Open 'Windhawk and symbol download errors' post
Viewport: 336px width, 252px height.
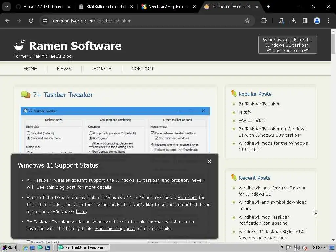[273, 205]
